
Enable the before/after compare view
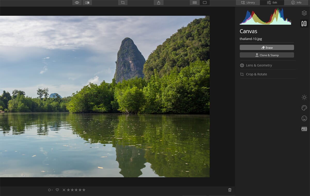(x=87, y=3)
